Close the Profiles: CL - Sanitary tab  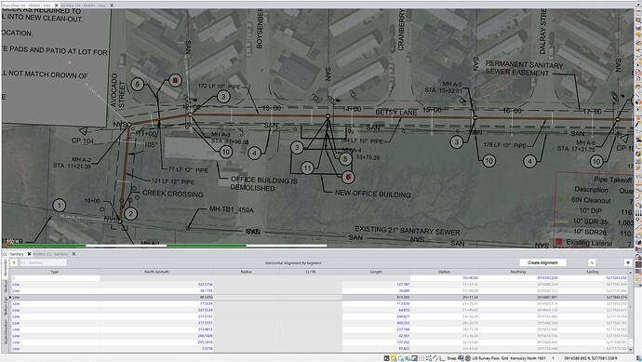click(x=74, y=254)
